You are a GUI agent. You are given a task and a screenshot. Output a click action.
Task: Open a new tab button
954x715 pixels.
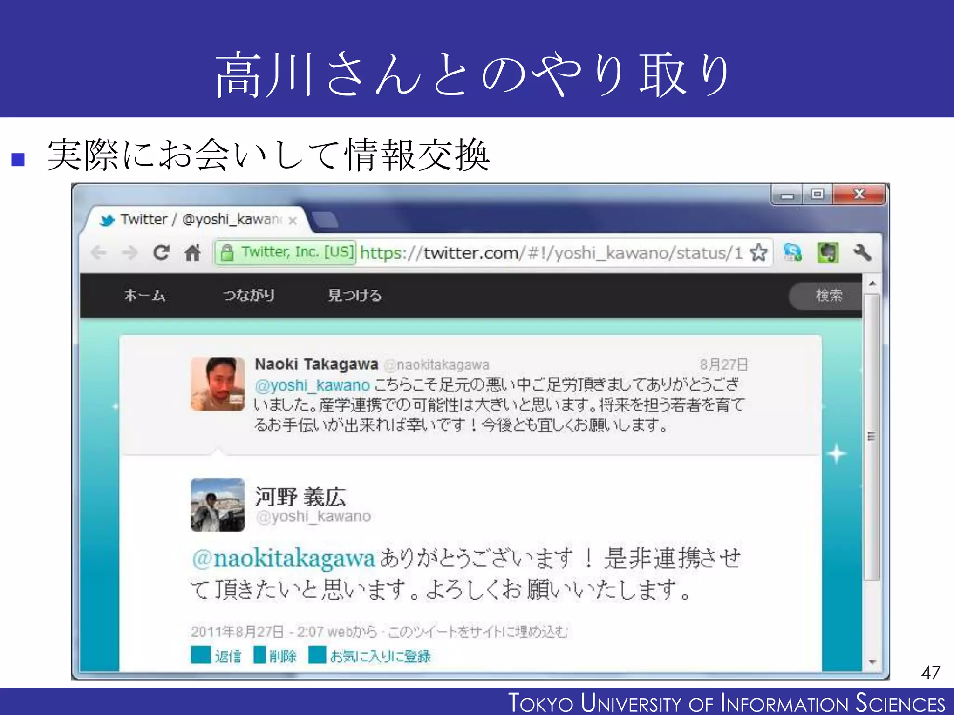(324, 220)
